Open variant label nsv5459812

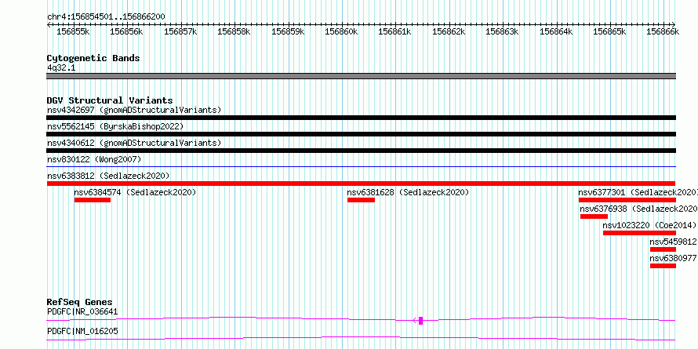673,242
